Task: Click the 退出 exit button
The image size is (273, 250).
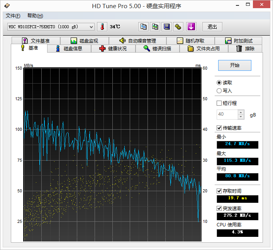Action: pyautogui.click(x=212, y=27)
